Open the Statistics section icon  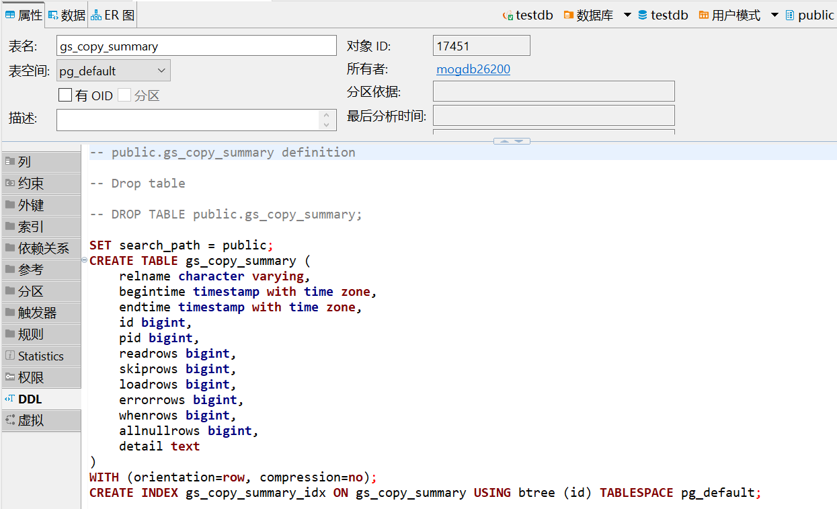pos(10,356)
